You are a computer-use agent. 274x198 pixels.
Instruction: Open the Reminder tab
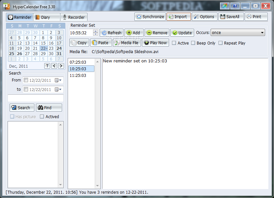coord(20,17)
